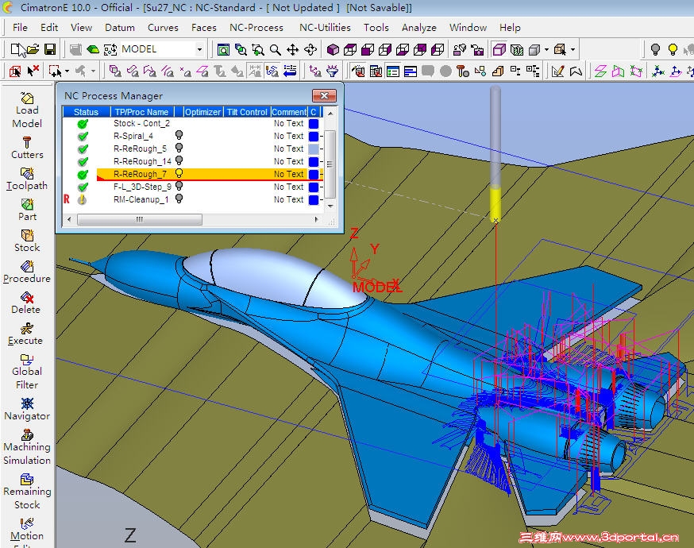The height and width of the screenshot is (548, 694).
Task: Open the Remaining Stock tool
Action: pyautogui.click(x=27, y=480)
